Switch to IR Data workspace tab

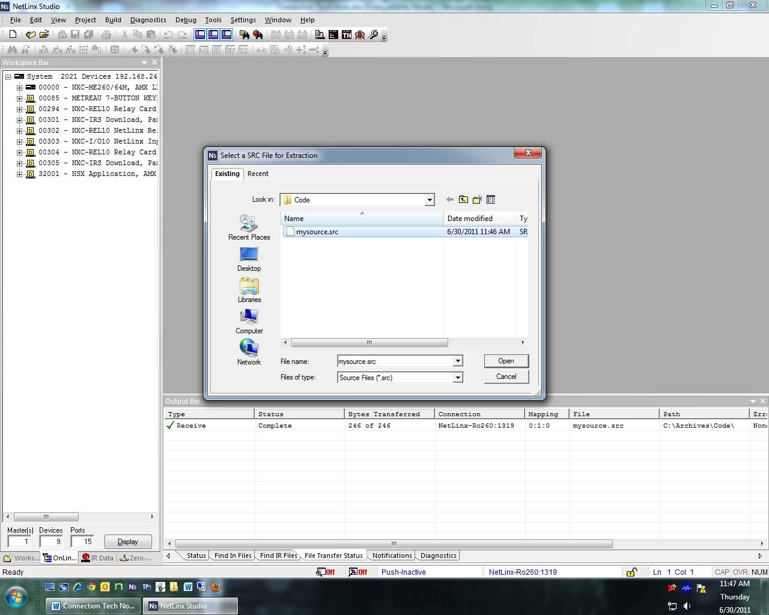(x=98, y=558)
